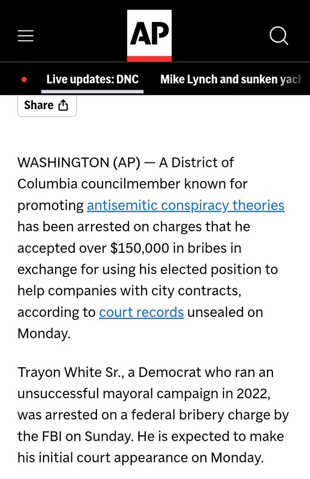The height and width of the screenshot is (479, 310).
Task: Open Mike Lynch and sunken yacht tab
Action: pyautogui.click(x=230, y=80)
